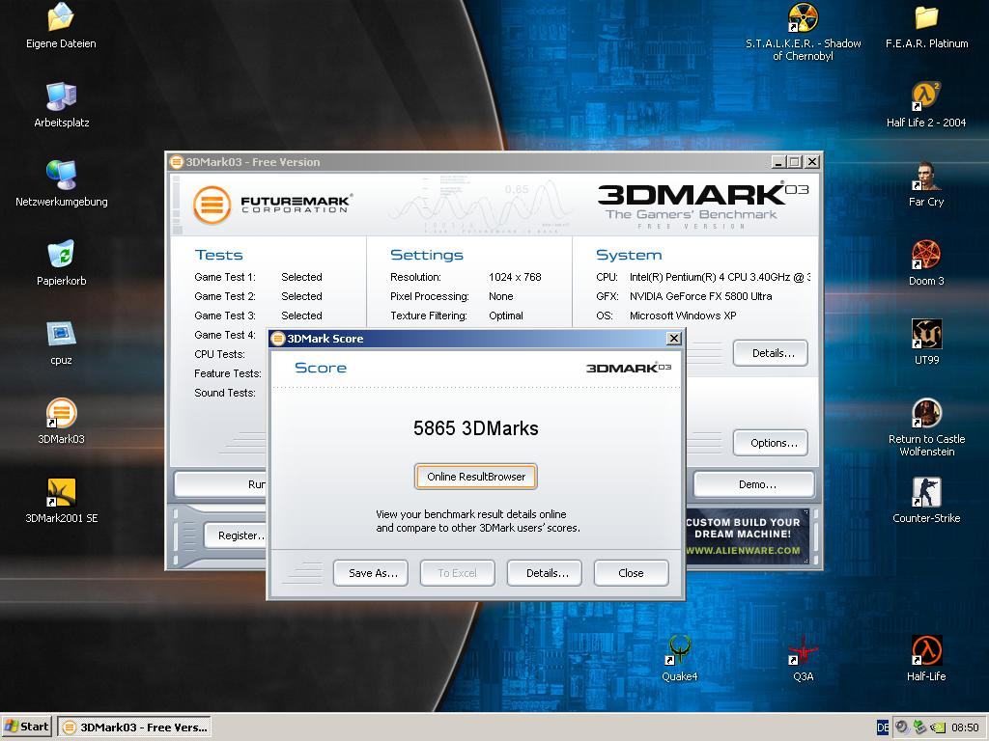Click the Register... button

(x=235, y=535)
